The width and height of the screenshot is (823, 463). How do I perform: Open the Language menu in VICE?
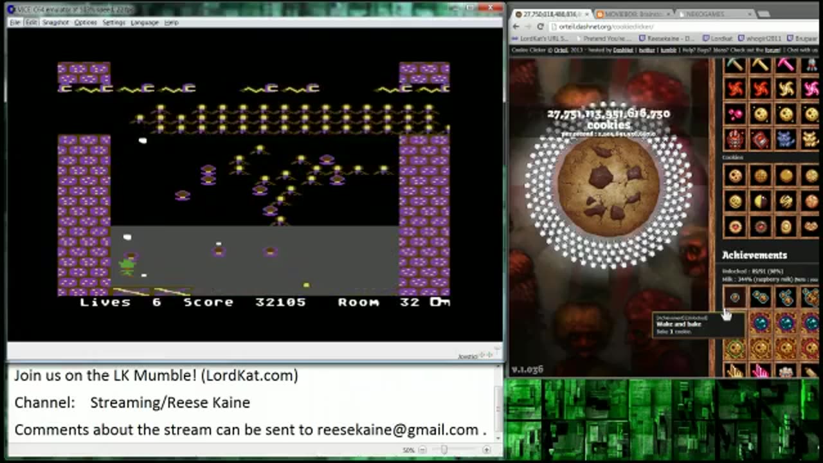[144, 22]
